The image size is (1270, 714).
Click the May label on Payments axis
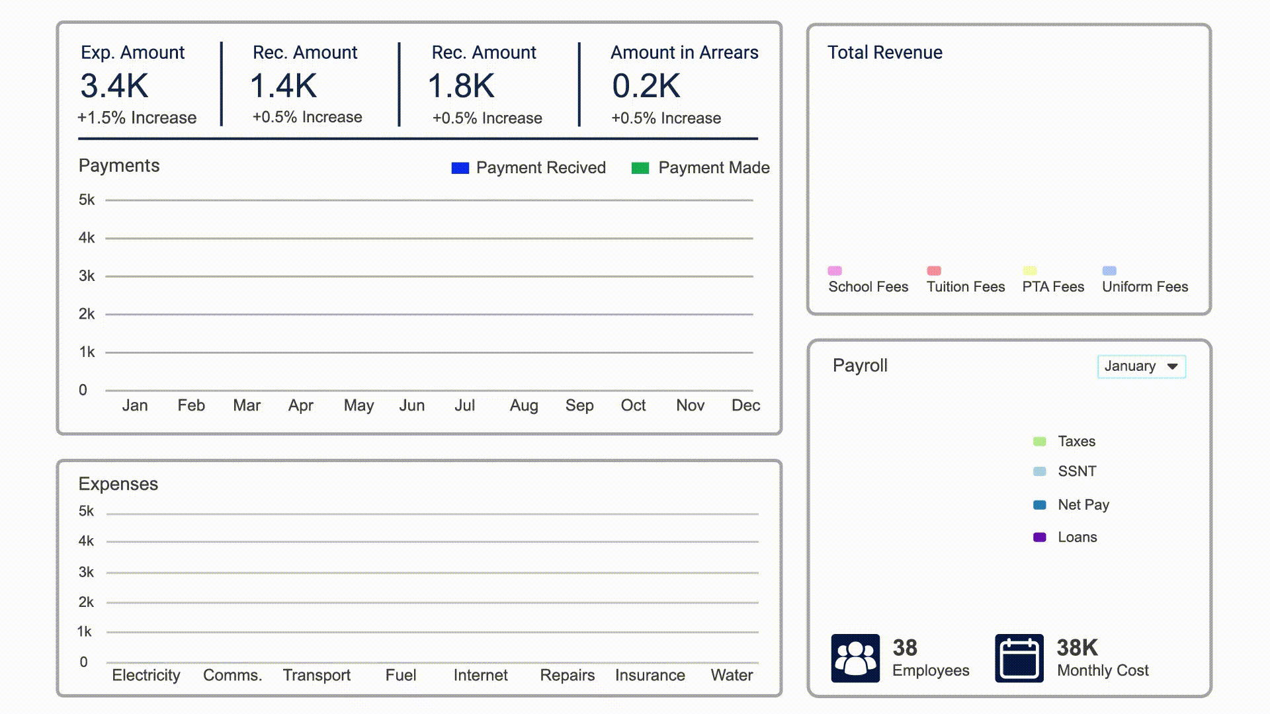359,406
